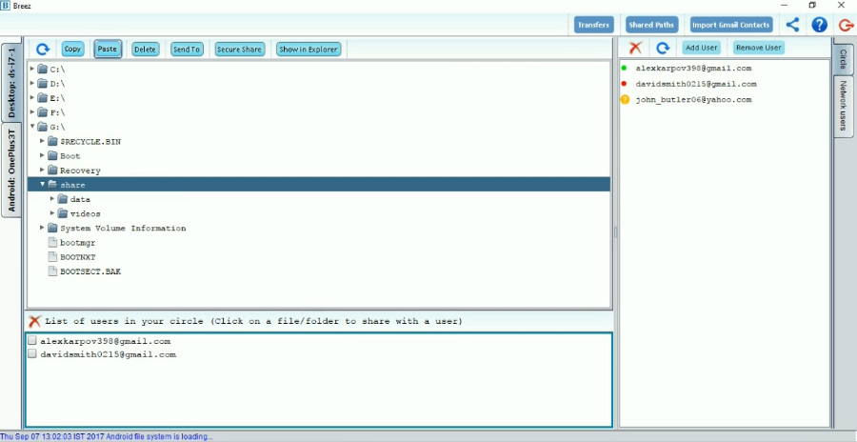Switch to Desktop: ds-i7-1 tab
857x442 pixels.
11,82
